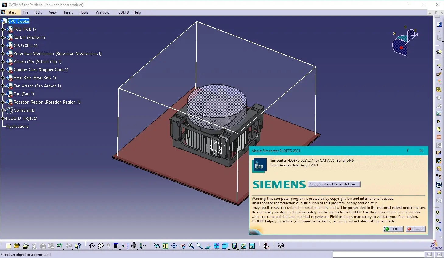This screenshot has width=444, height=258.
Task: Click the Normal View icon
Action: pyautogui.click(x=208, y=246)
